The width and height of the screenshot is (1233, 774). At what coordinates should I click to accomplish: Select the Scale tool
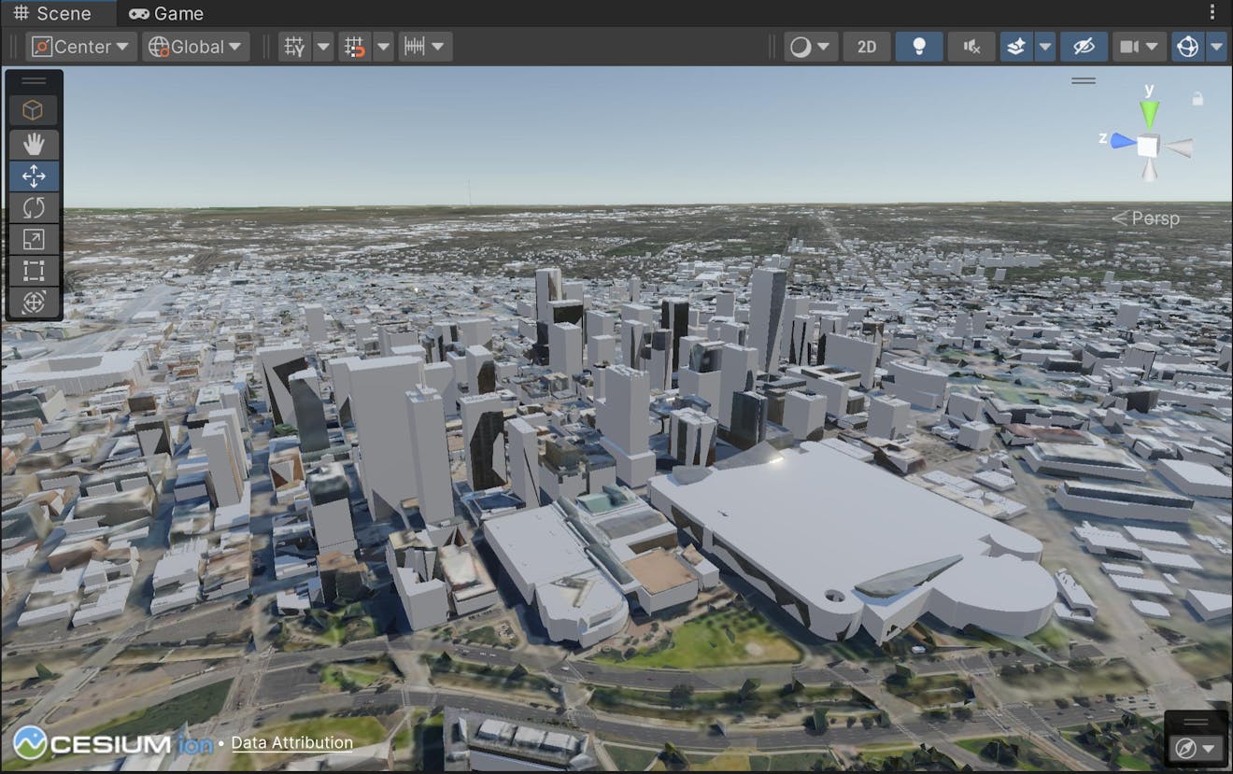[x=34, y=239]
